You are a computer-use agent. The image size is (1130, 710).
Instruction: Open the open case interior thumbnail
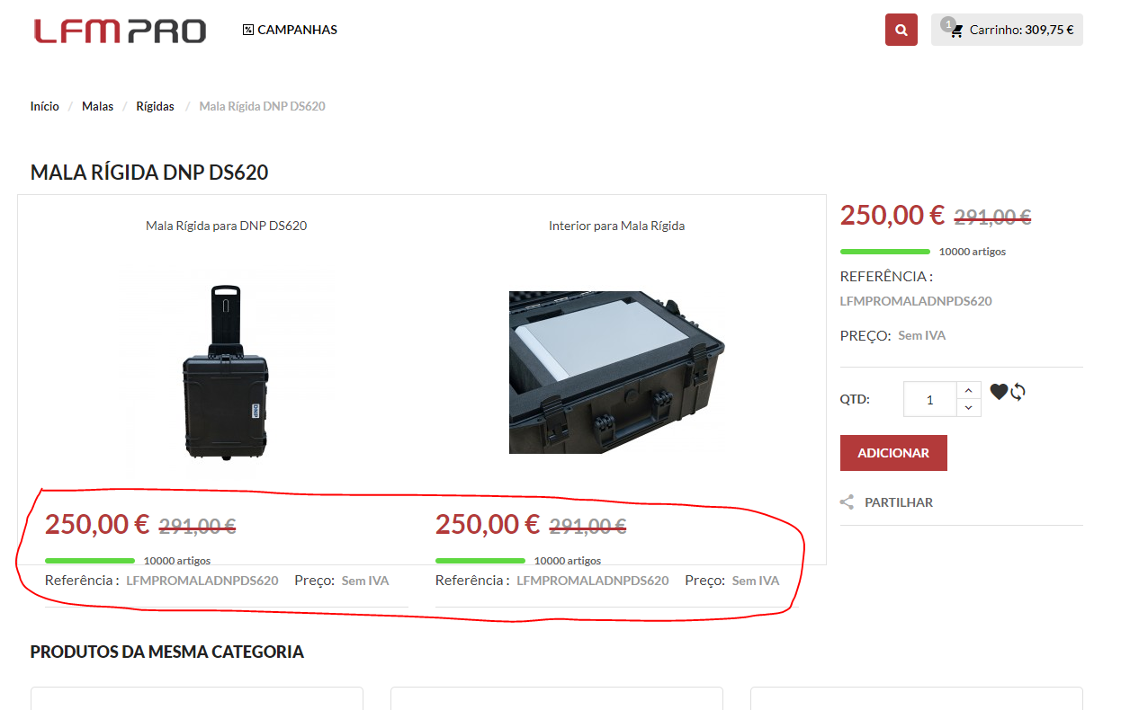point(616,372)
